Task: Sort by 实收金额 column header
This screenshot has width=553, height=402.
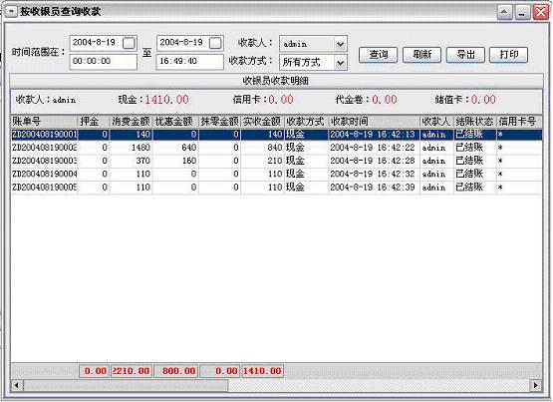Action: coord(262,122)
